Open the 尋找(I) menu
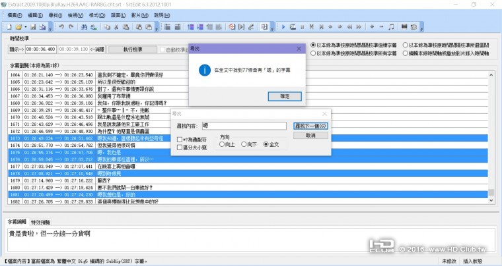Image resolution: width=502 pixels, height=266 pixels. click(x=55, y=15)
